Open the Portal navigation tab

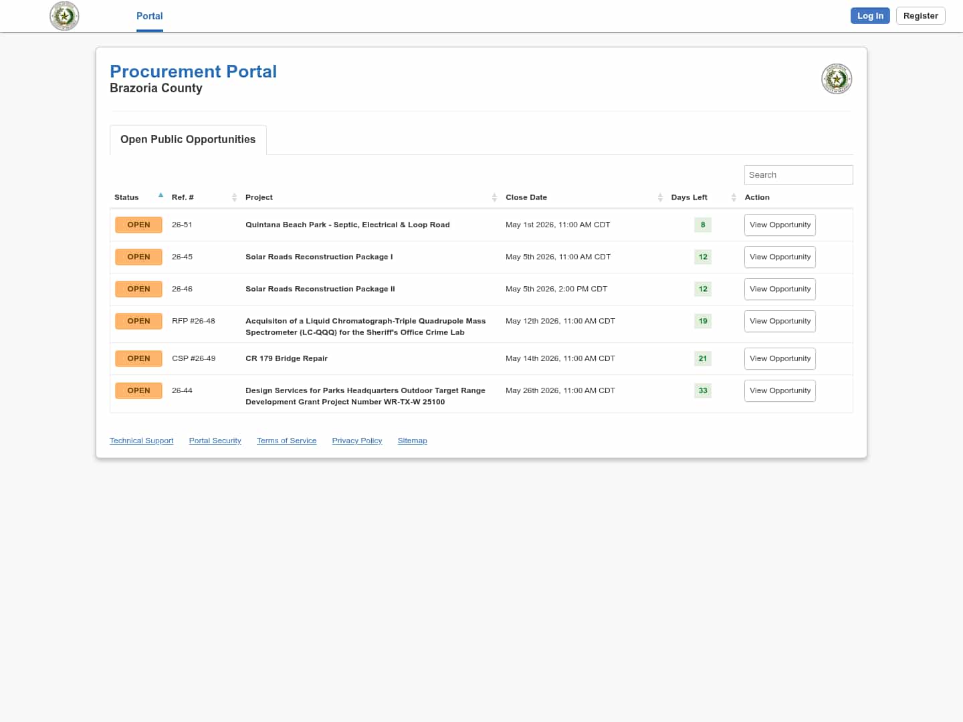(x=149, y=16)
